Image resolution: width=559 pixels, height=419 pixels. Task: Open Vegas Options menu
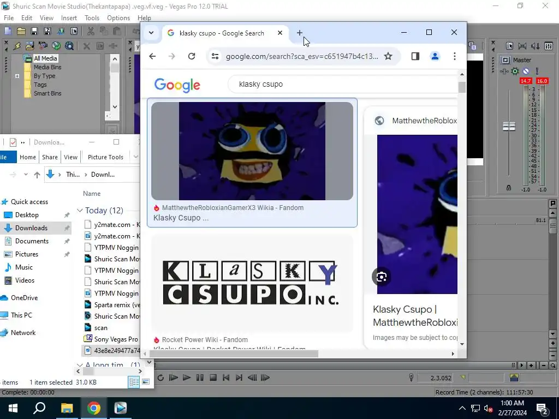(118, 18)
